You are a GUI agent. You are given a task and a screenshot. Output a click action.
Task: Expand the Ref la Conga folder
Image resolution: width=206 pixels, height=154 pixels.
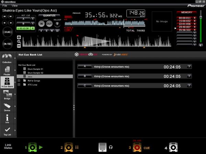click(x=19, y=80)
